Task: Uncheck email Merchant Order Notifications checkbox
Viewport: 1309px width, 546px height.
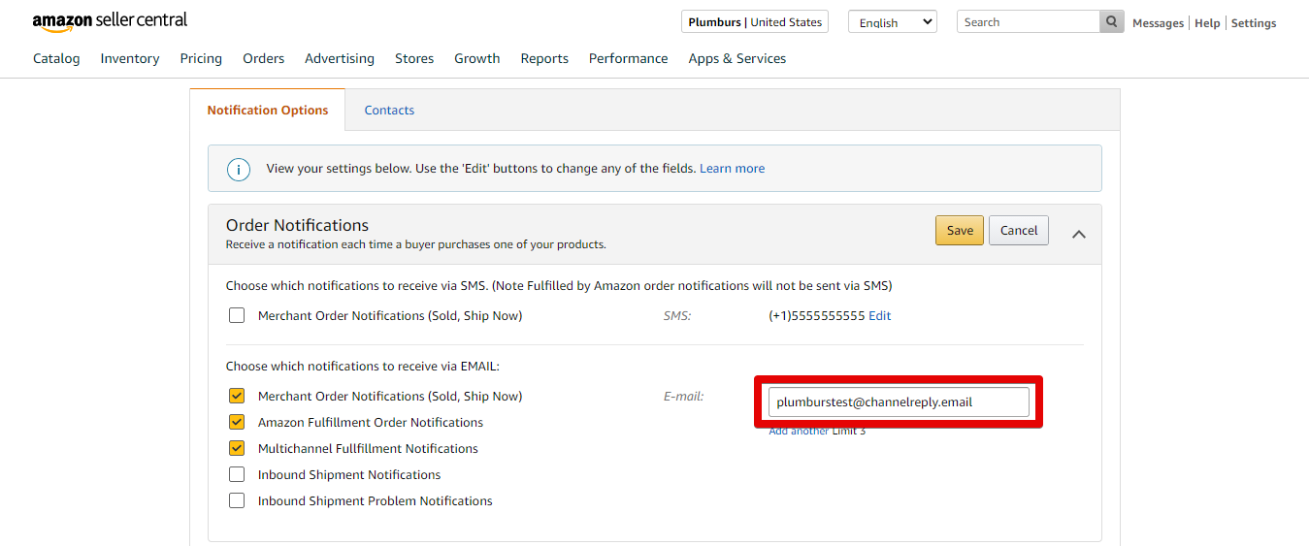Action: 237,396
